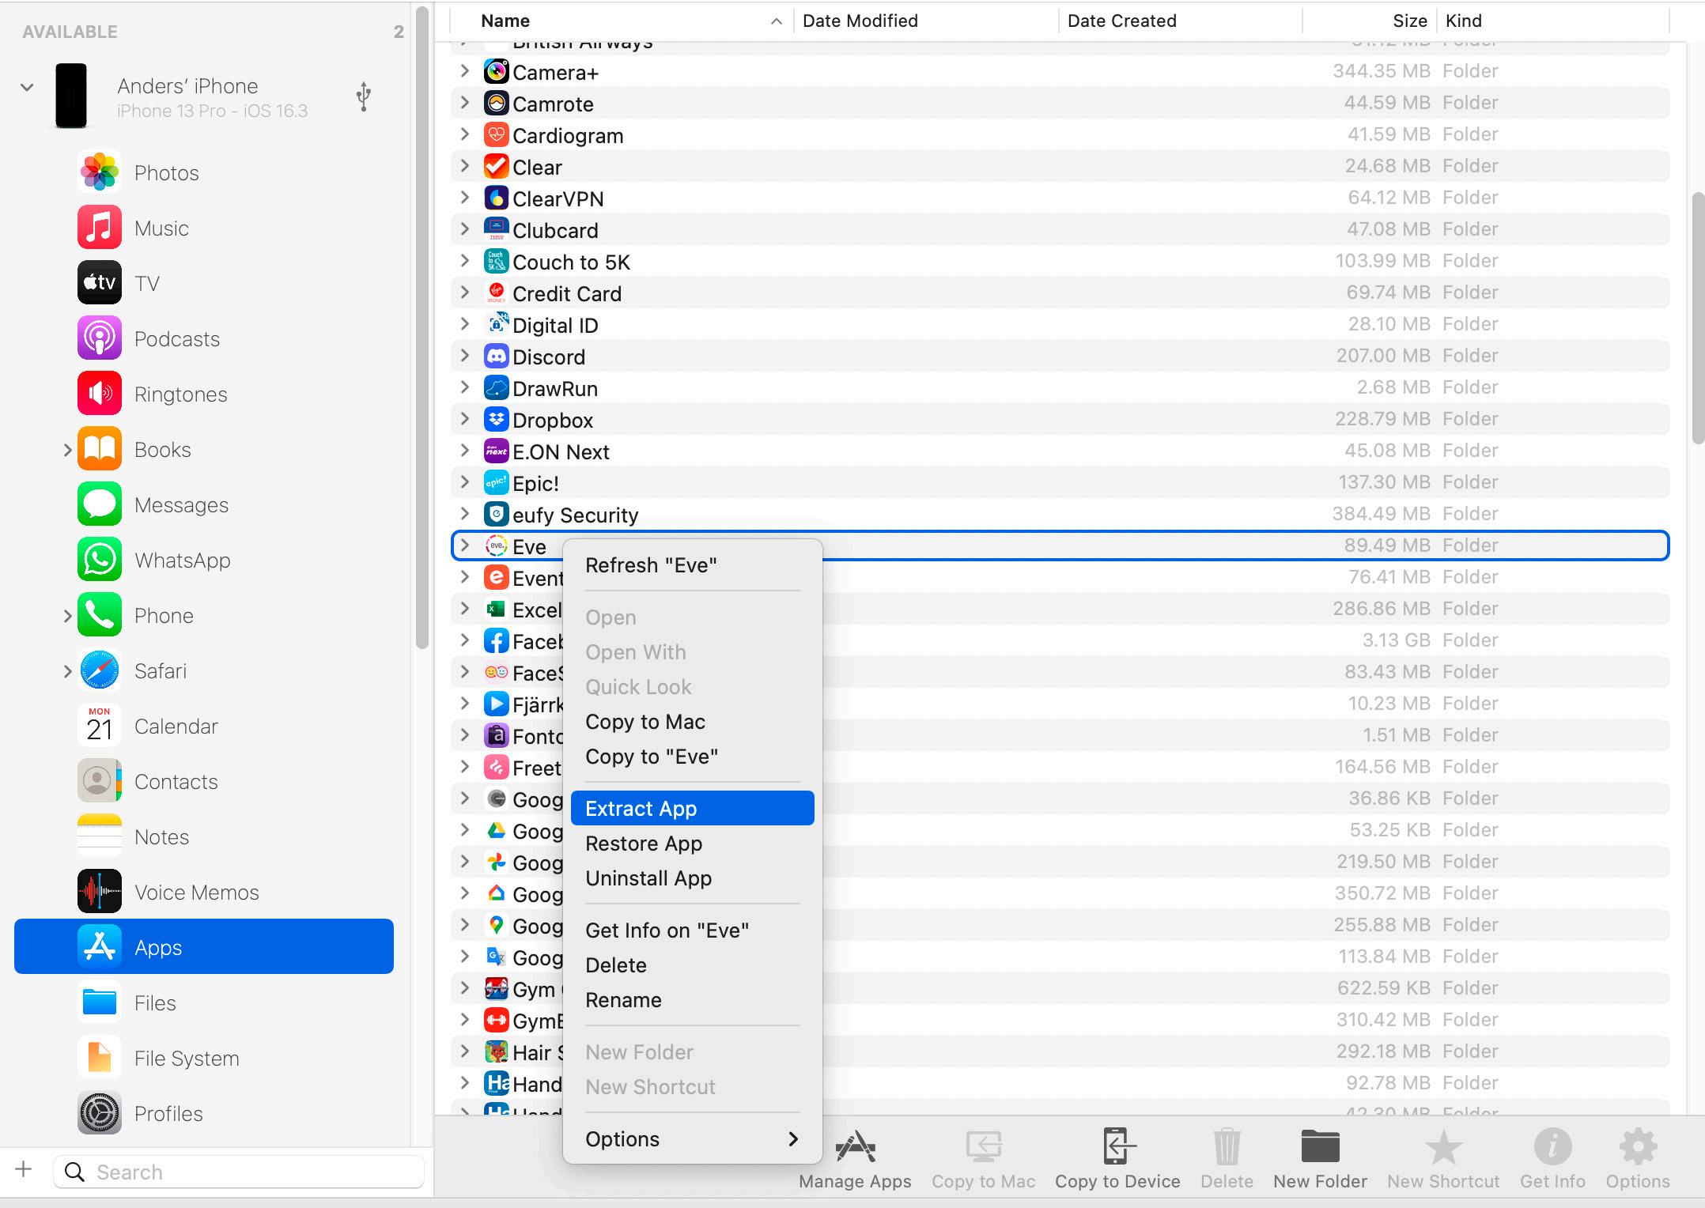Sort by the Name column header
Viewport: 1705px width, 1208px height.
click(505, 21)
